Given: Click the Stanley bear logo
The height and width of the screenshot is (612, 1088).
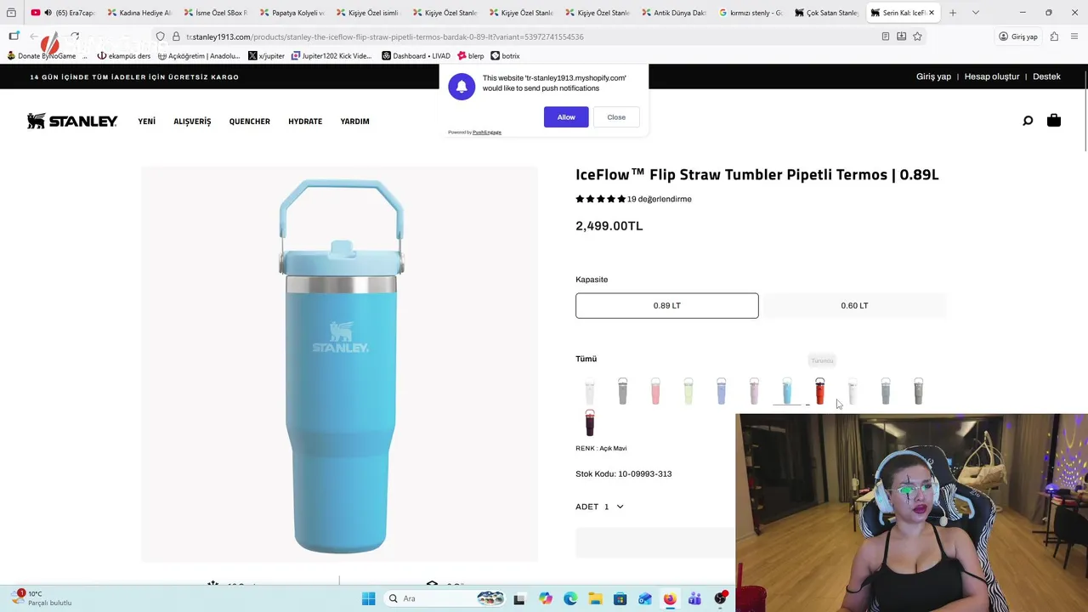Looking at the screenshot, I should coord(72,121).
